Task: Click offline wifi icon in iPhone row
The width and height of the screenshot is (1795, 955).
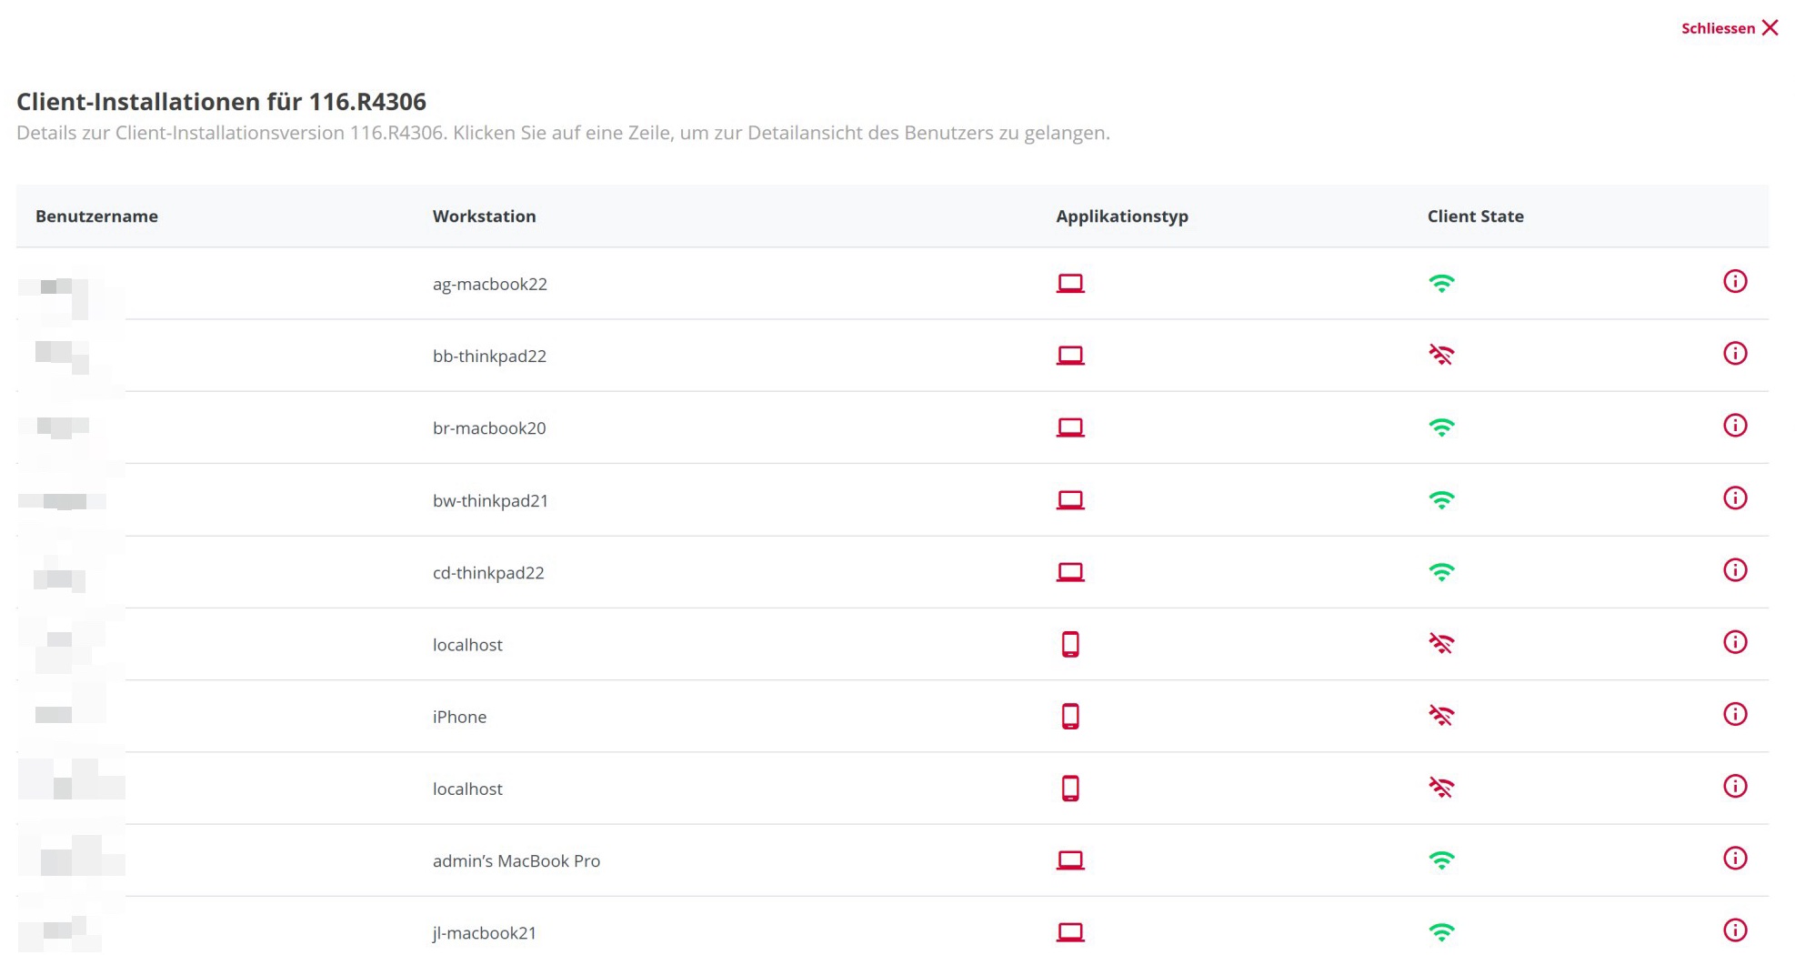Action: pyautogui.click(x=1441, y=716)
